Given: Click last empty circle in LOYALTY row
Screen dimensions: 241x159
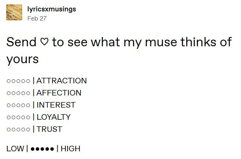Looking at the screenshot, I should coord(28,118).
